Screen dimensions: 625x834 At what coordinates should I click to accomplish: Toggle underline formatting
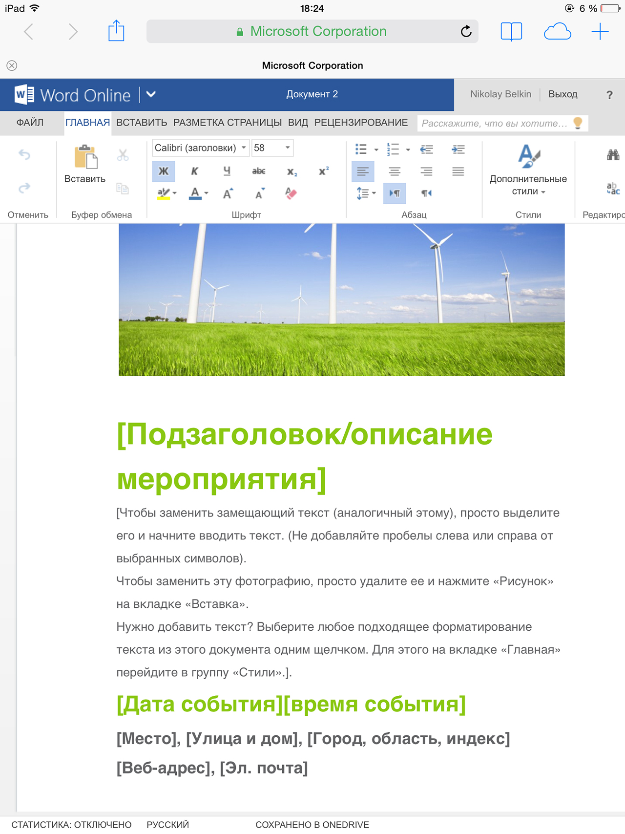point(227,171)
